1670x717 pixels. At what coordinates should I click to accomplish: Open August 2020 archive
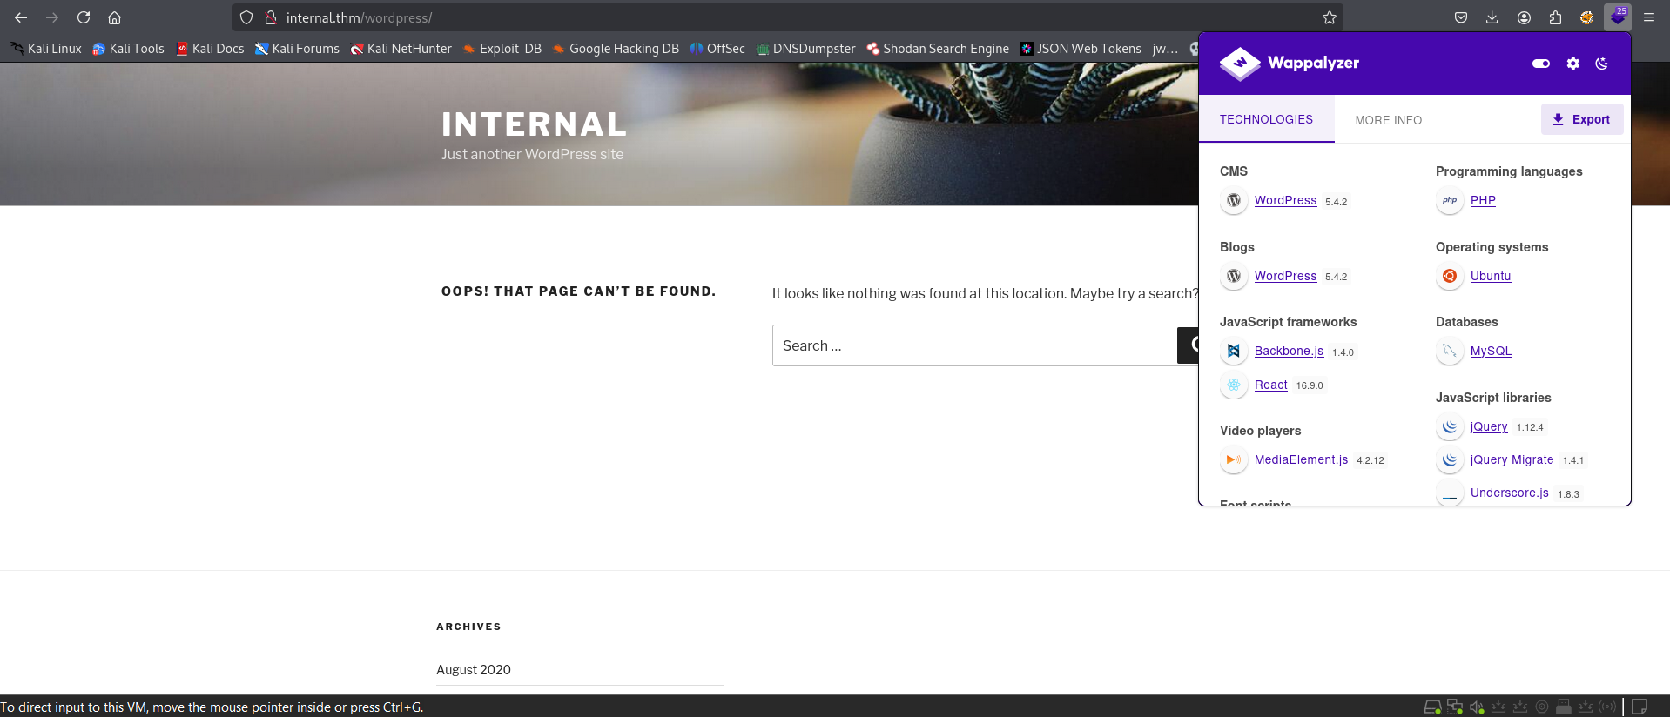tap(473, 669)
